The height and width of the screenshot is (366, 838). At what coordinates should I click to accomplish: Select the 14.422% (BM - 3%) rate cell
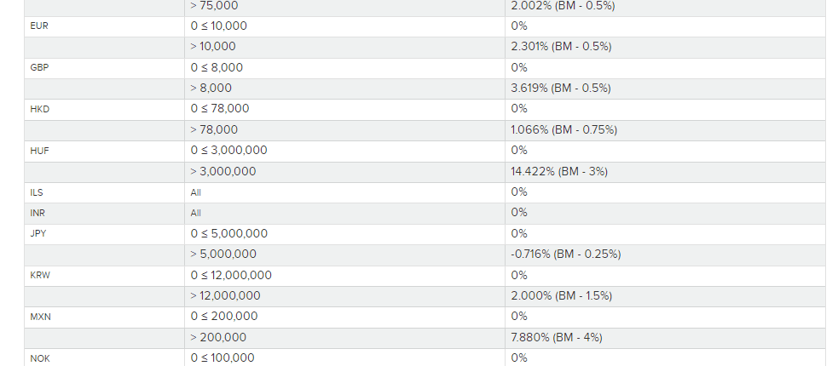click(558, 172)
